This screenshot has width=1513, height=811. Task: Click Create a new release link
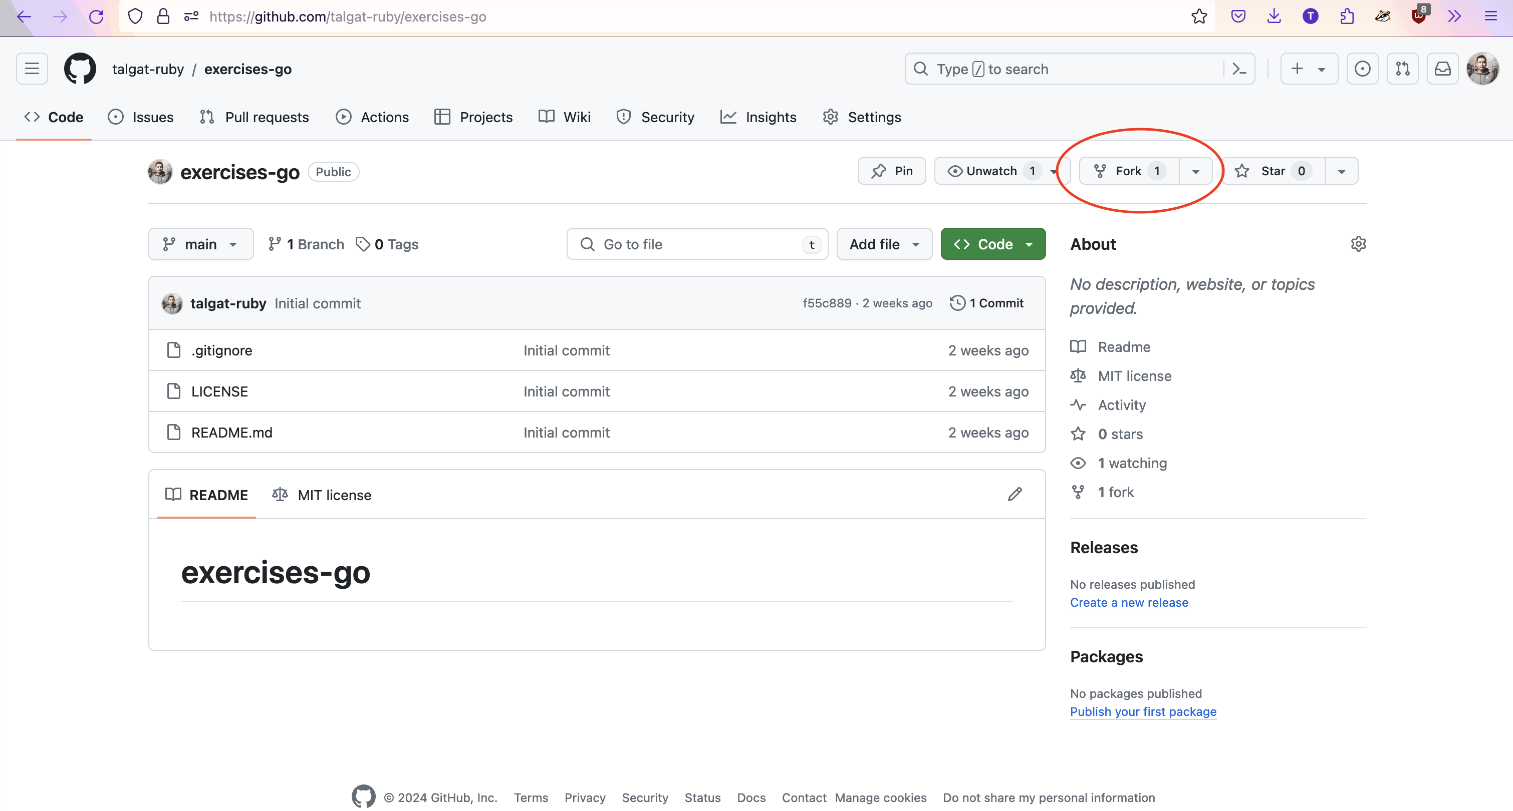[1128, 602]
